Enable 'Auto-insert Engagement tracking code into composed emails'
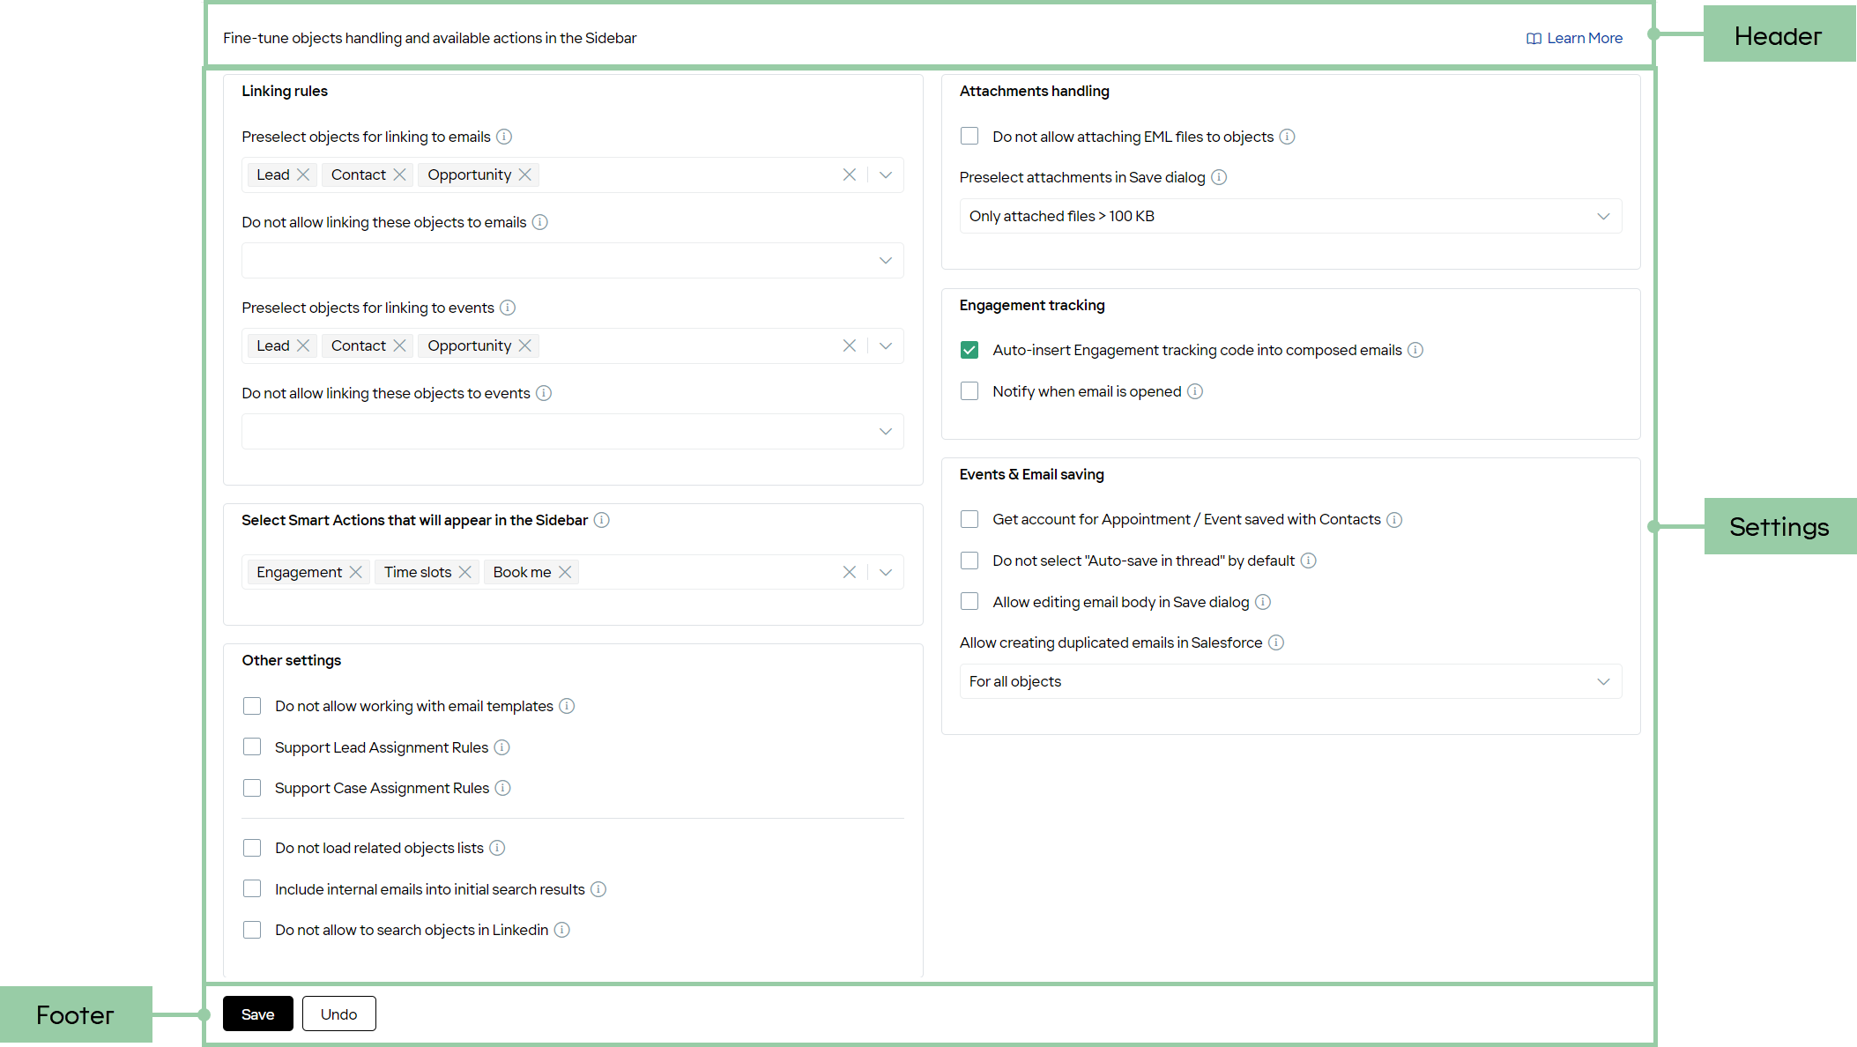 [x=969, y=349]
